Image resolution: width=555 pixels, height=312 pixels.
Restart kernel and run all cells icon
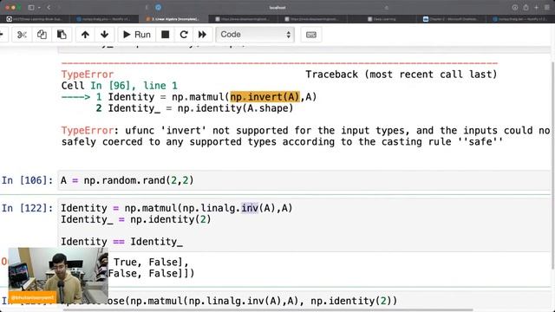coord(202,35)
